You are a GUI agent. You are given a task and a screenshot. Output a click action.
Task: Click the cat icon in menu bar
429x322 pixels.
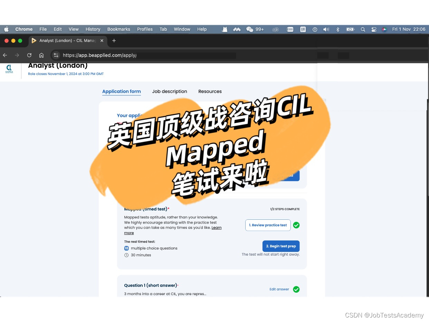[x=225, y=29]
